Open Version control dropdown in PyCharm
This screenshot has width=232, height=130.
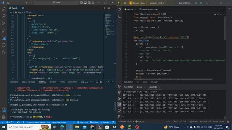158,3
